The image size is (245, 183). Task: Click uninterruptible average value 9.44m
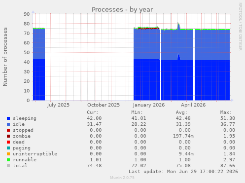(x=186, y=154)
